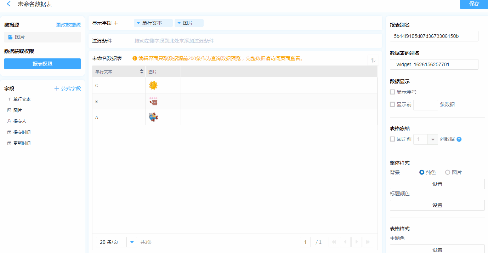This screenshot has width=488, height=253.
Task: Click the 更改数据源 link
Action: coord(68,25)
